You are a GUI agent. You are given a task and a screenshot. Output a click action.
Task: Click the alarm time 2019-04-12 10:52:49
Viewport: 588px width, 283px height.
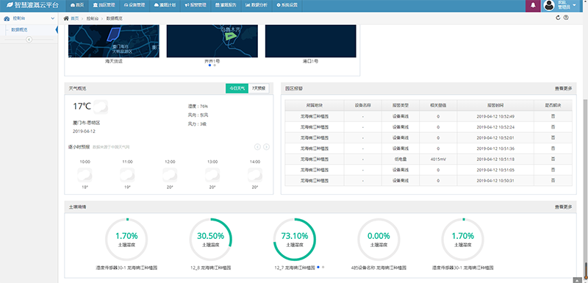click(495, 117)
